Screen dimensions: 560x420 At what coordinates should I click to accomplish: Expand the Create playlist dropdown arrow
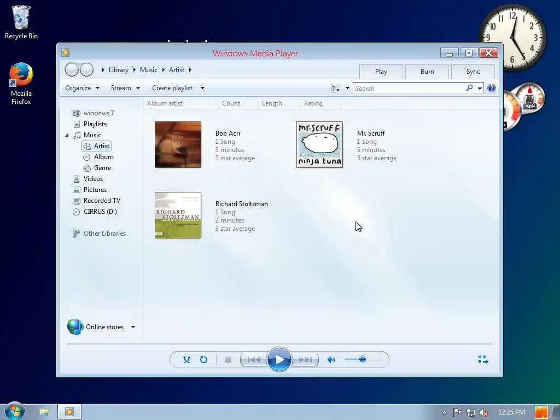(x=202, y=88)
